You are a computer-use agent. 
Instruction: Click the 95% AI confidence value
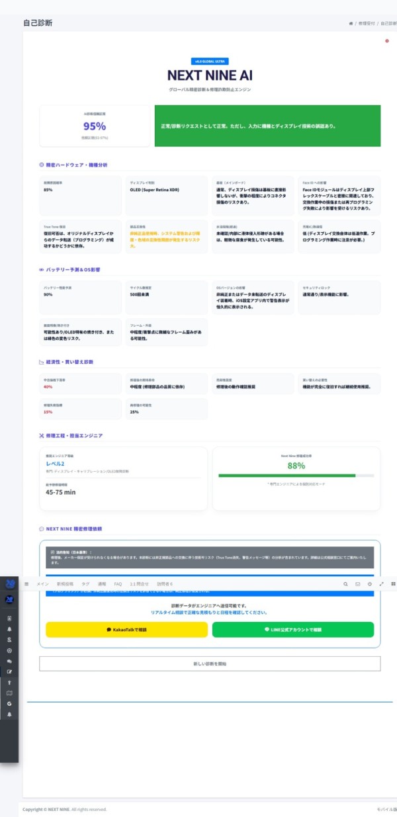point(95,126)
